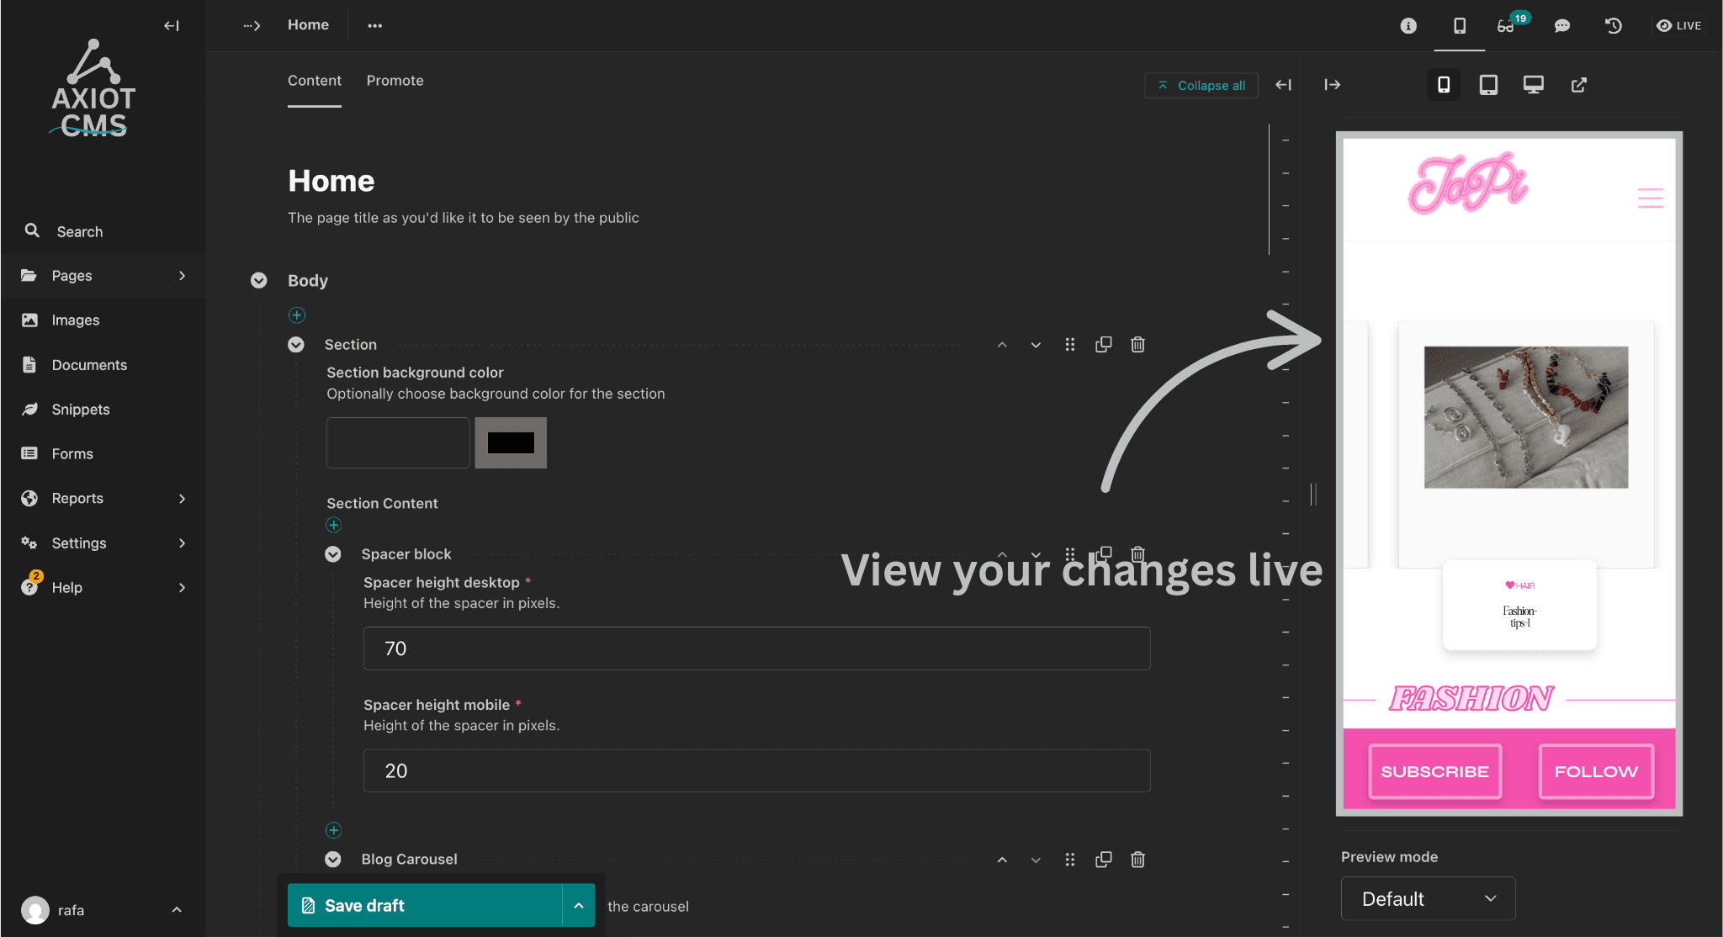
Task: Duplicate the Blog Carousel block
Action: pyautogui.click(x=1103, y=859)
